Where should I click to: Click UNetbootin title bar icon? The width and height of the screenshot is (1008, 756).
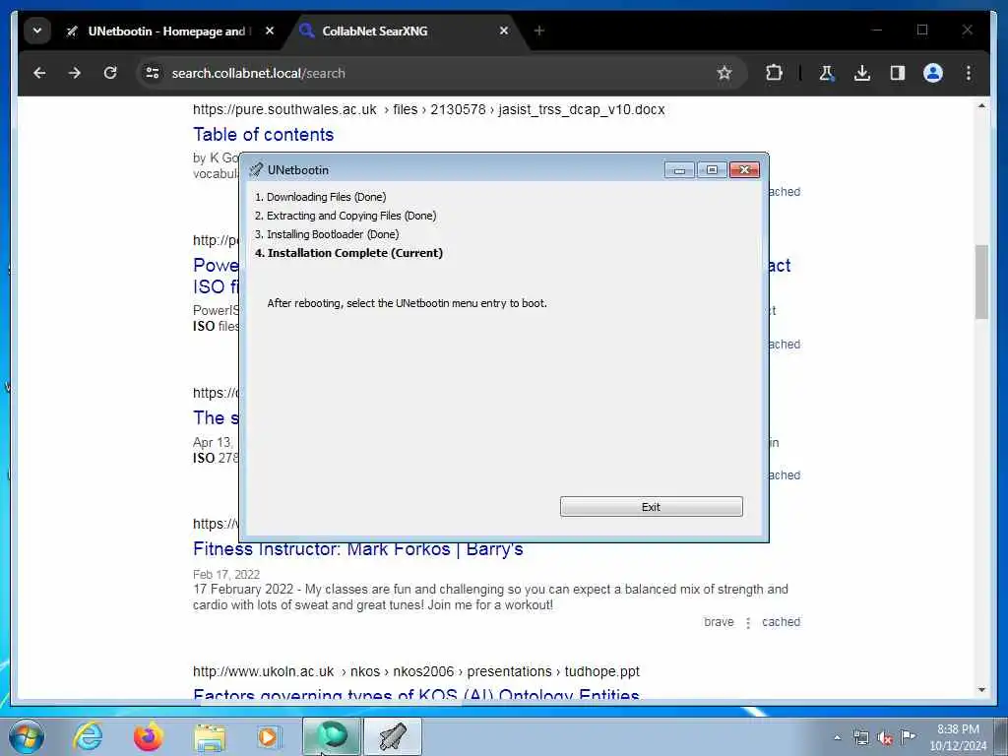click(256, 169)
